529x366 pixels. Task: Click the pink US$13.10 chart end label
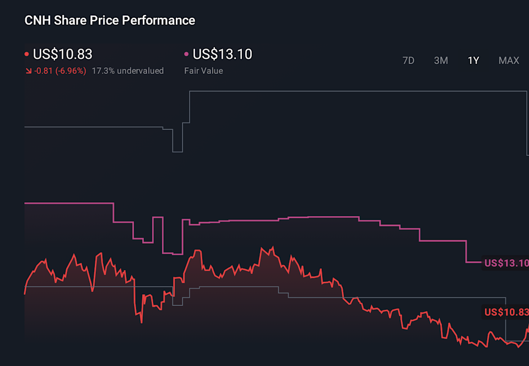[505, 263]
